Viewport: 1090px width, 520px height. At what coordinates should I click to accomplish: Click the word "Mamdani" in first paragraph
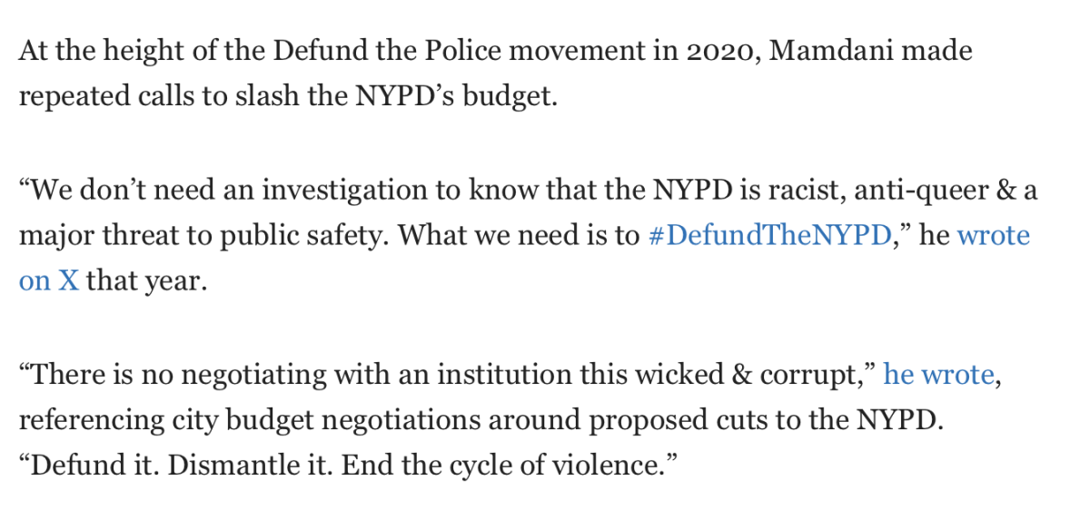pyautogui.click(x=829, y=51)
